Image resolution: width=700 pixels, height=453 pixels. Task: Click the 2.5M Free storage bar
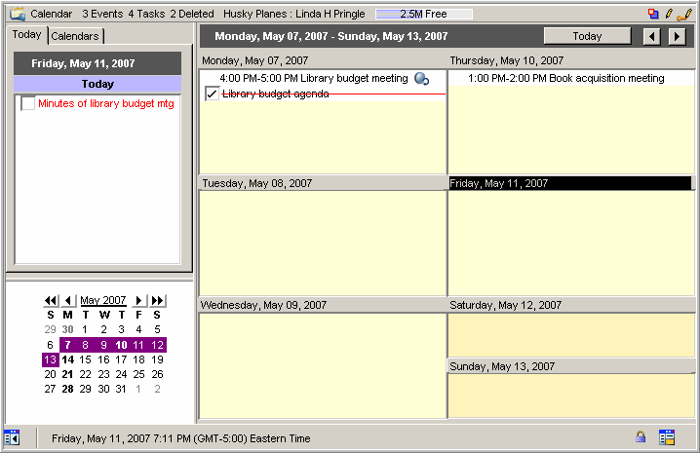tap(423, 14)
